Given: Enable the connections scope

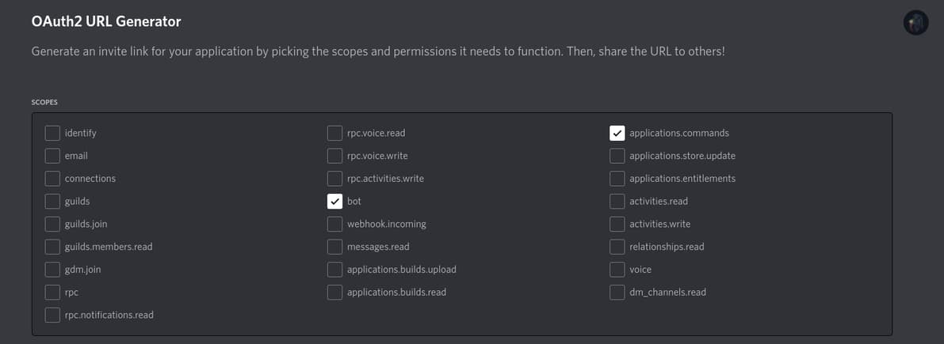Looking at the screenshot, I should click(x=52, y=179).
